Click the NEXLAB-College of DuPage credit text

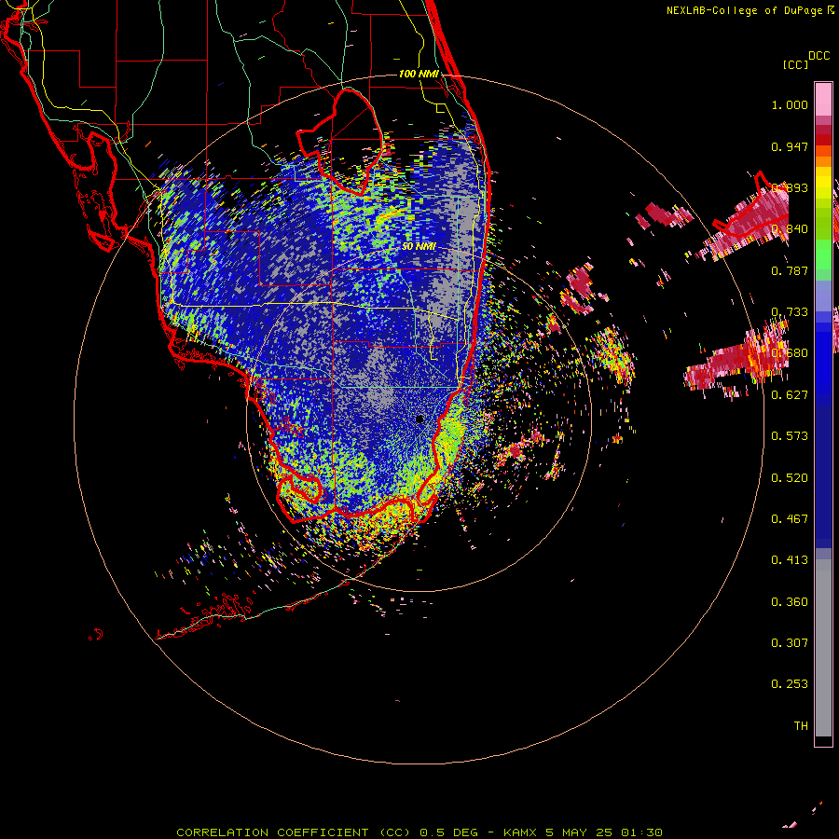[x=746, y=10]
